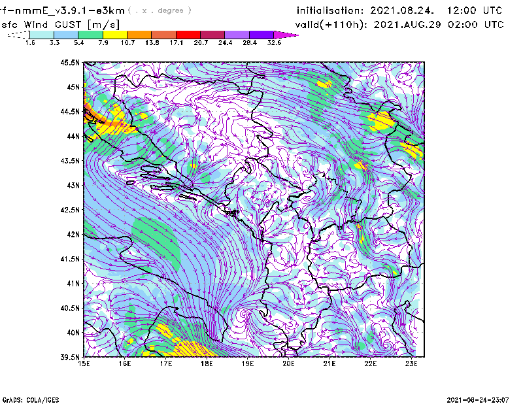Click the dashed white arrow at legend start
This screenshot has height=404, width=523.
19,35
